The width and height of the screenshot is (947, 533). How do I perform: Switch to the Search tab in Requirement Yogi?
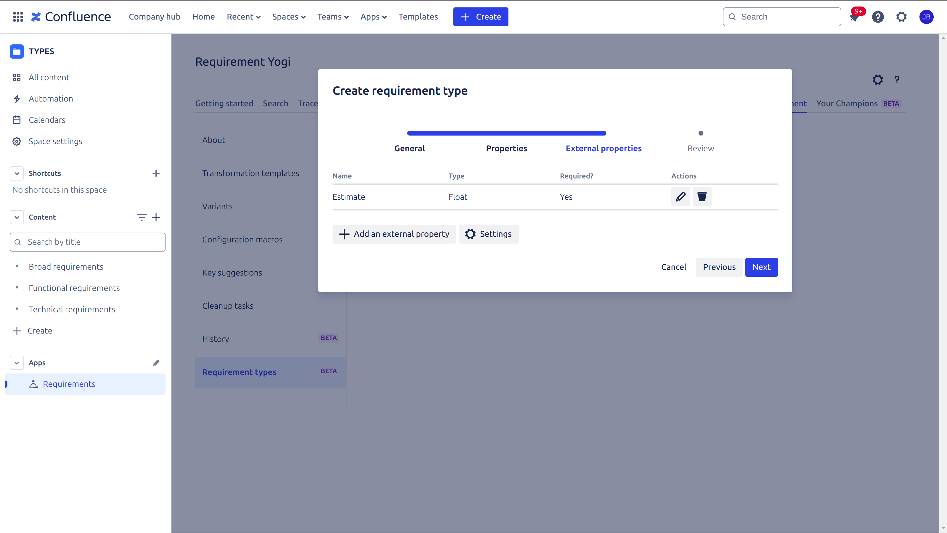pos(275,104)
